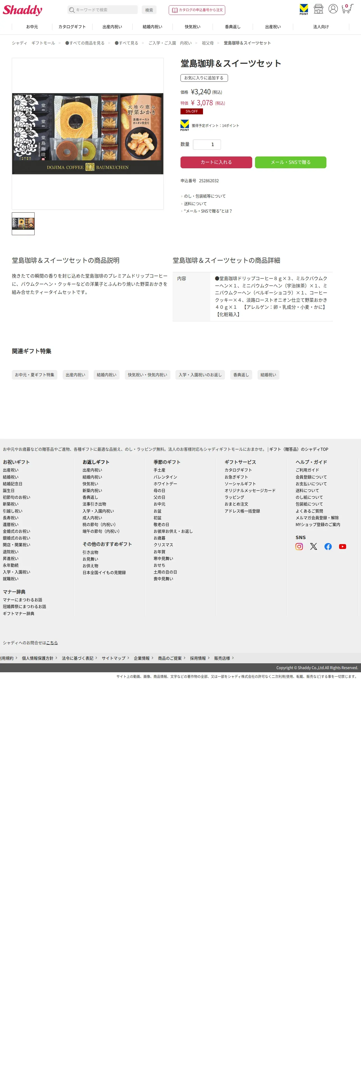Click the こちら contact link
The height and width of the screenshot is (1083, 361).
tap(52, 643)
